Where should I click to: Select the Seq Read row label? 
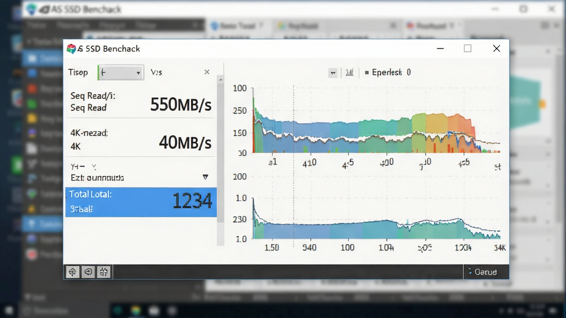tap(88, 108)
